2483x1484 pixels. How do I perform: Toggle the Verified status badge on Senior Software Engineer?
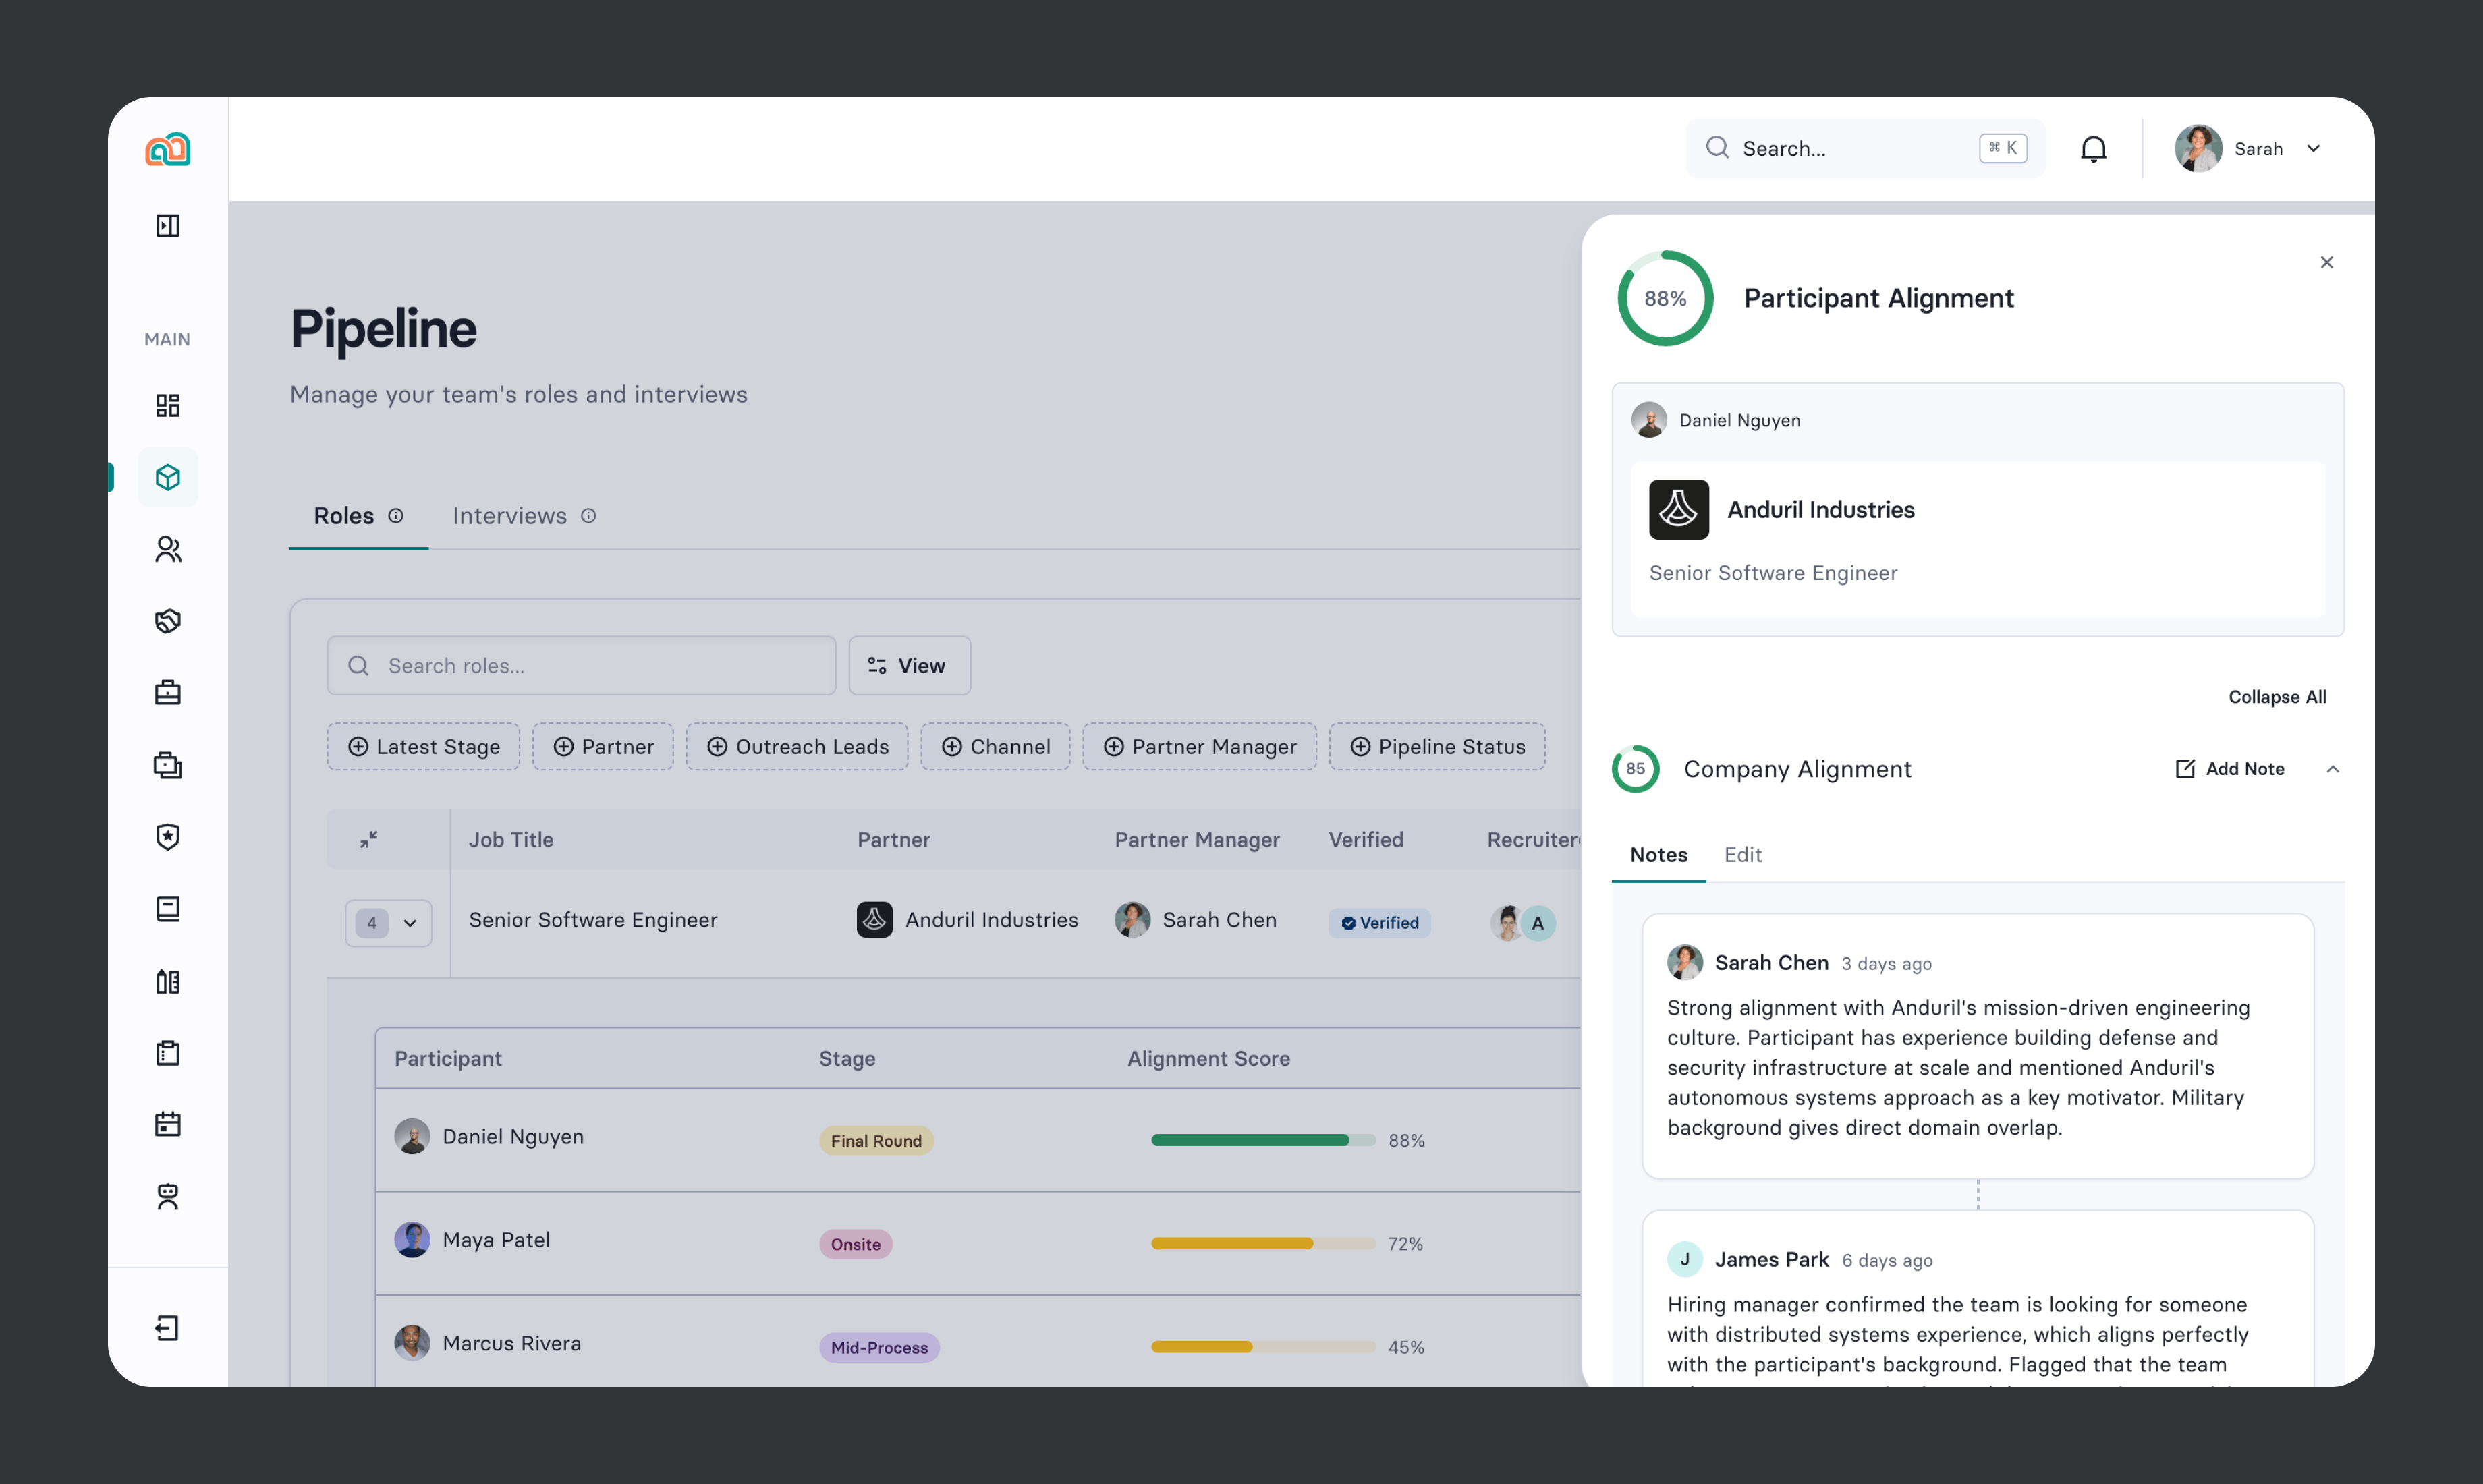[x=1379, y=922]
